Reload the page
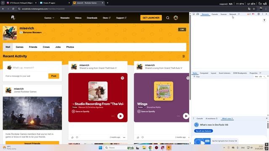The height and width of the screenshot is (151, 269). (13, 9)
